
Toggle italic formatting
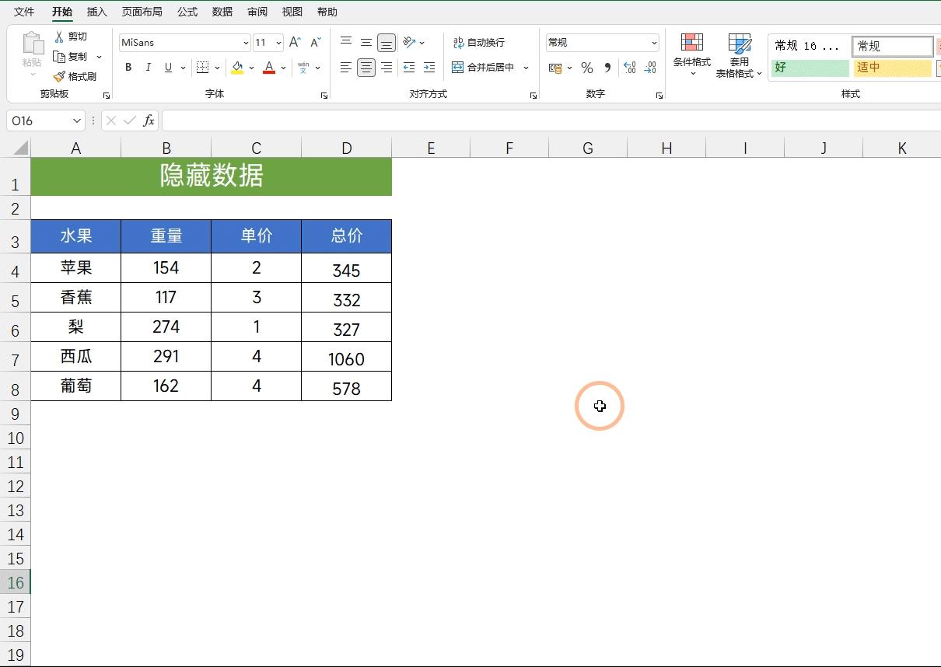pyautogui.click(x=148, y=68)
